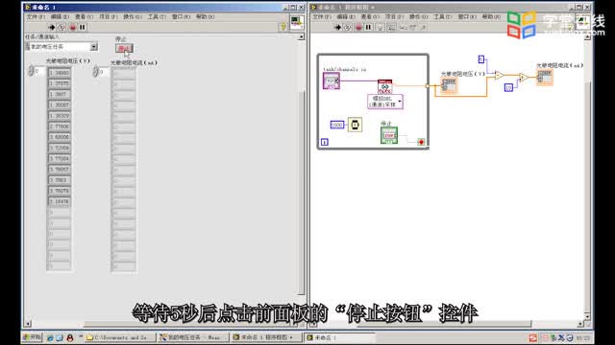Select the stop button terminal in the loop

(x=388, y=135)
